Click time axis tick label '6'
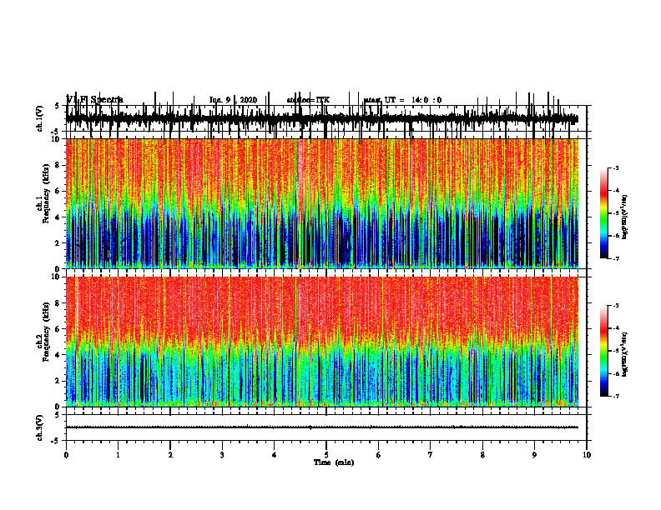The height and width of the screenshot is (510, 661). 379,455
